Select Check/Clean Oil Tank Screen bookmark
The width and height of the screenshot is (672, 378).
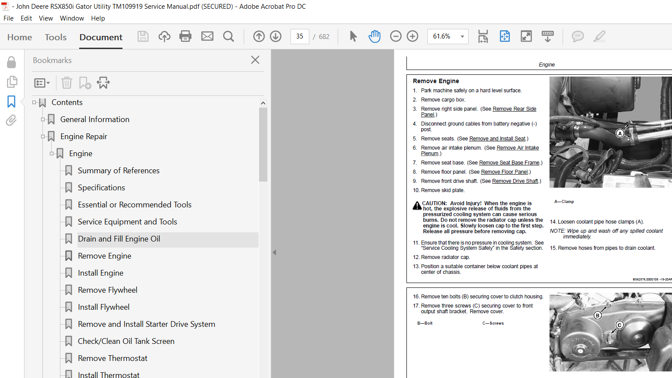pyautogui.click(x=126, y=341)
